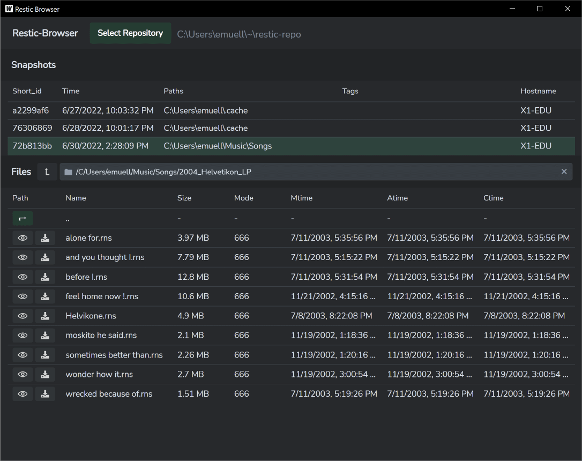Open parent directory via the '..' row arrow
The height and width of the screenshot is (461, 582).
click(23, 218)
